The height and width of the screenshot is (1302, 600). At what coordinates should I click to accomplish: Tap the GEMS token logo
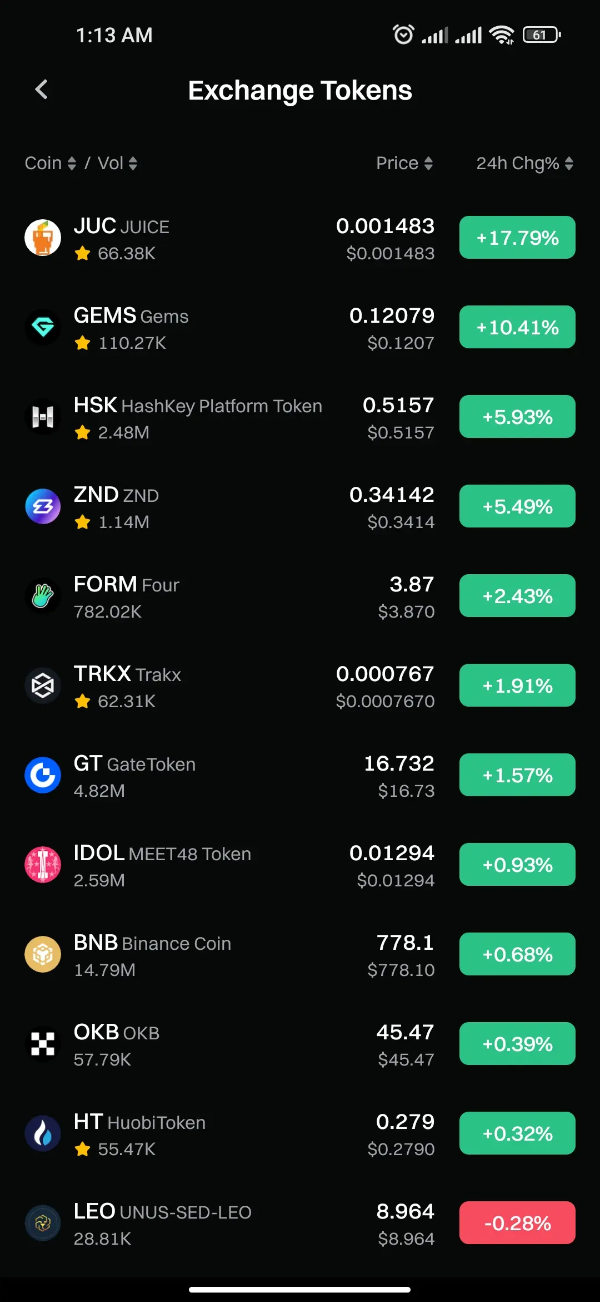[x=43, y=327]
